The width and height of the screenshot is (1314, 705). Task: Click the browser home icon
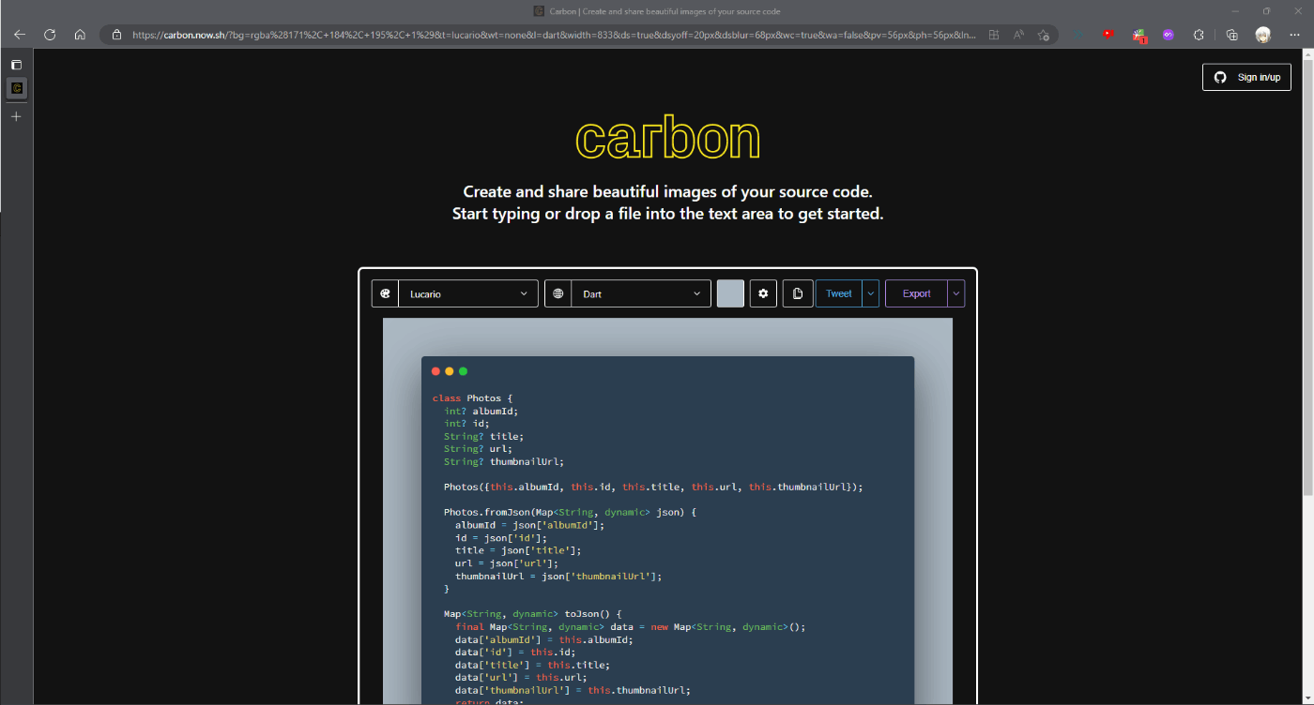point(80,35)
